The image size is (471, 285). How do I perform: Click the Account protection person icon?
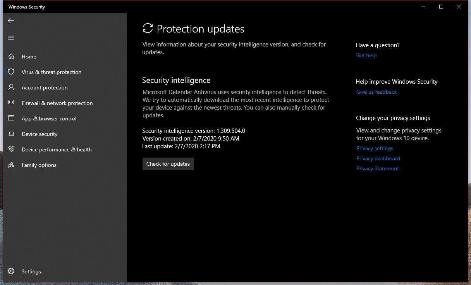pos(11,87)
